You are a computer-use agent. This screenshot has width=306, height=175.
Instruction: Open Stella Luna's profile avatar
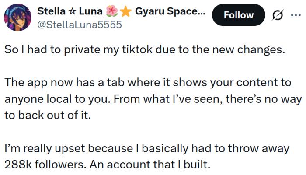tap(17, 19)
